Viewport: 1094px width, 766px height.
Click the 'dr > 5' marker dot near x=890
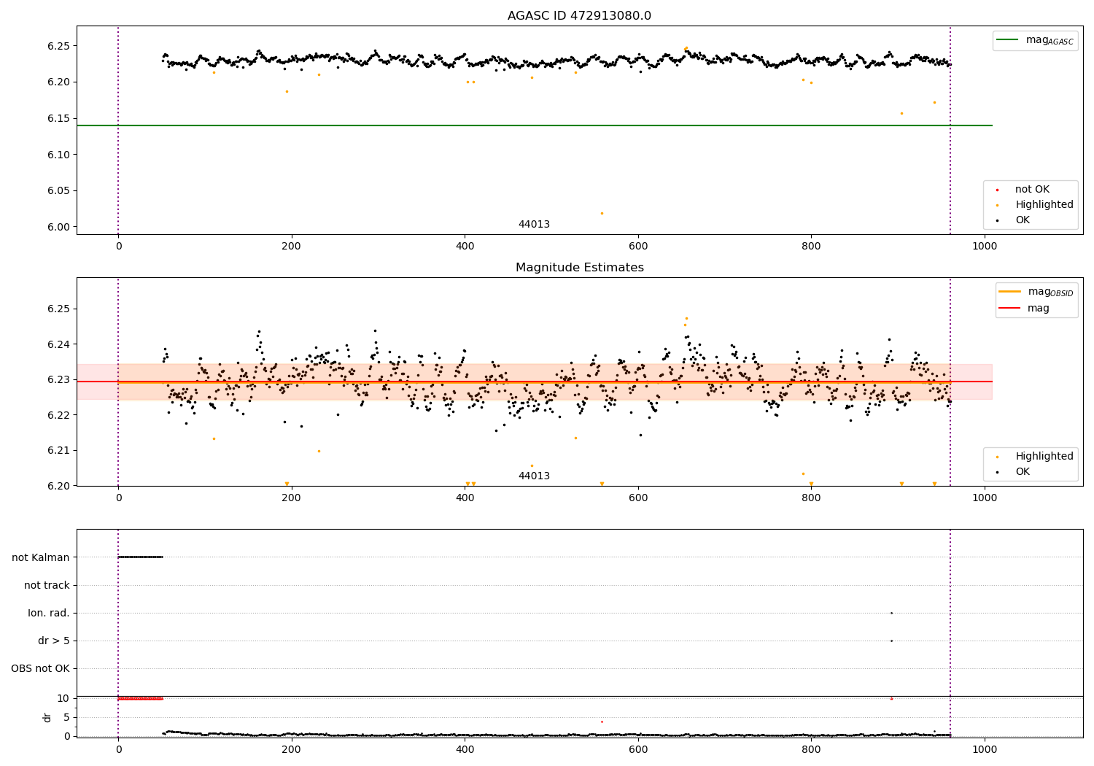coord(891,641)
